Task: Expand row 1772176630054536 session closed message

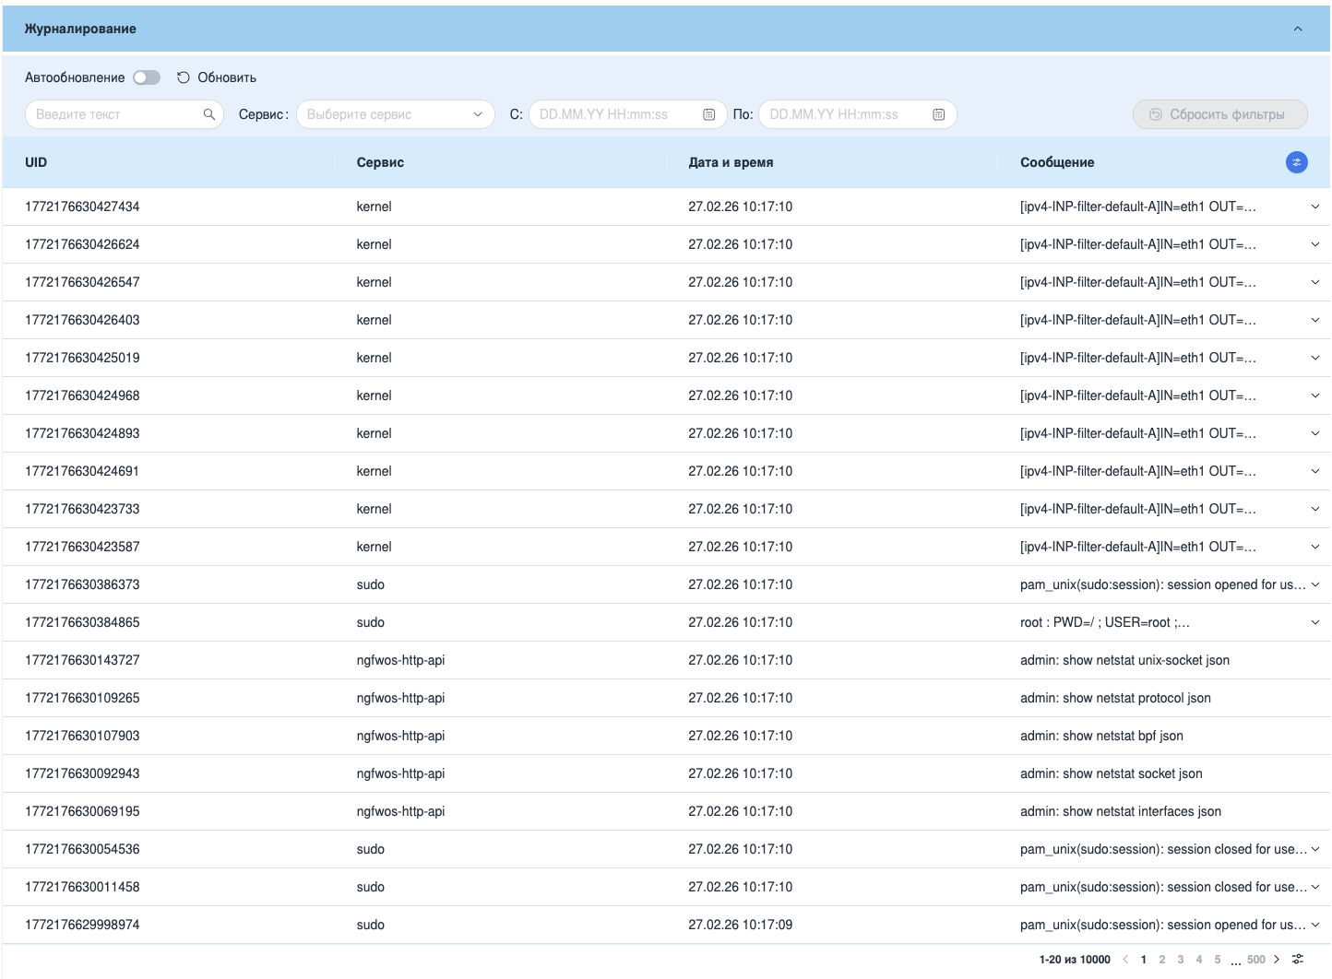Action: [x=1315, y=849]
